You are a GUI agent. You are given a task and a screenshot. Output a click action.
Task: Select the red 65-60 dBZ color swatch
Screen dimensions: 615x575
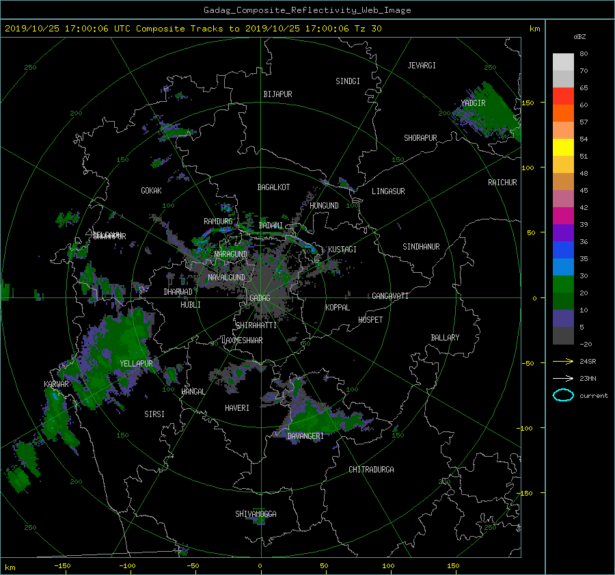563,96
